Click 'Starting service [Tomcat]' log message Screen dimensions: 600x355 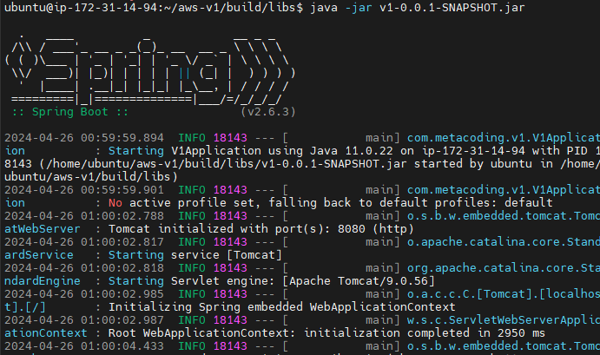pyautogui.click(x=195, y=255)
